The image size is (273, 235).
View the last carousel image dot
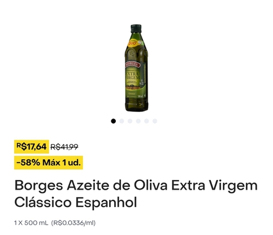tap(155, 121)
